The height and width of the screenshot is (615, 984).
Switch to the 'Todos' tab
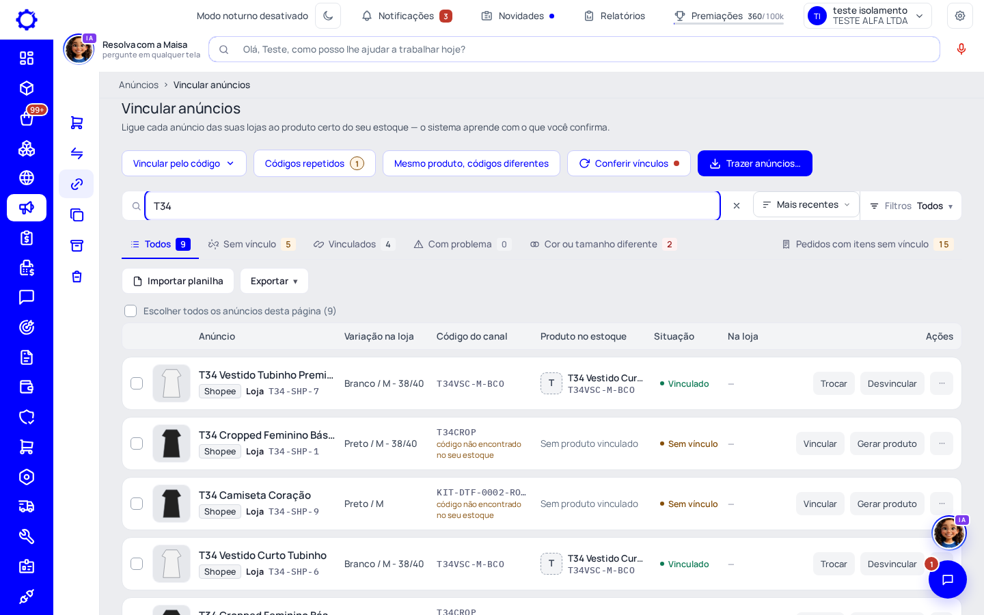[x=160, y=244]
